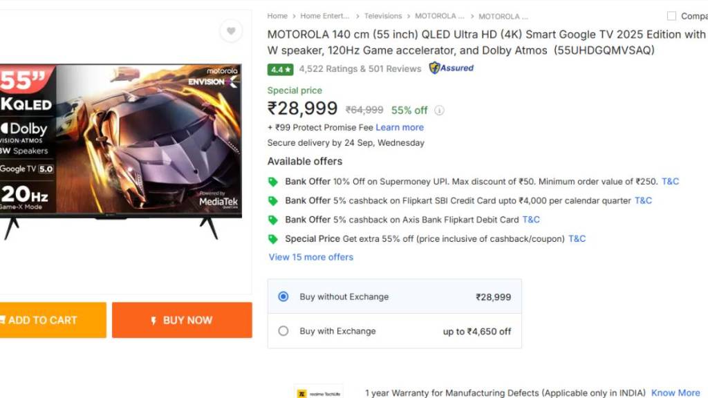Click the tag icon beside Axis Bank Debit offer

pos(273,220)
